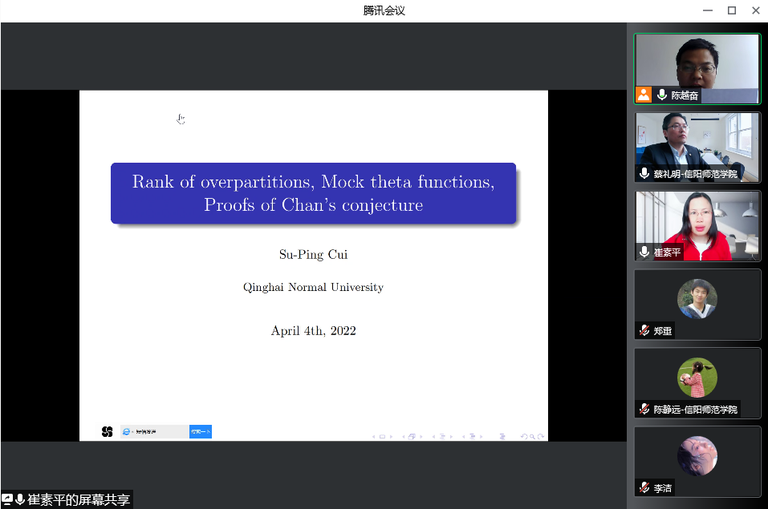Click the microphone icon next to 崔素平's name
Image resolution: width=768 pixels, height=509 pixels.
[644, 252]
